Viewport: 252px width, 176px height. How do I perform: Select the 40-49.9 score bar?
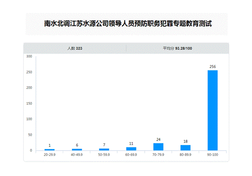[x=77, y=150]
